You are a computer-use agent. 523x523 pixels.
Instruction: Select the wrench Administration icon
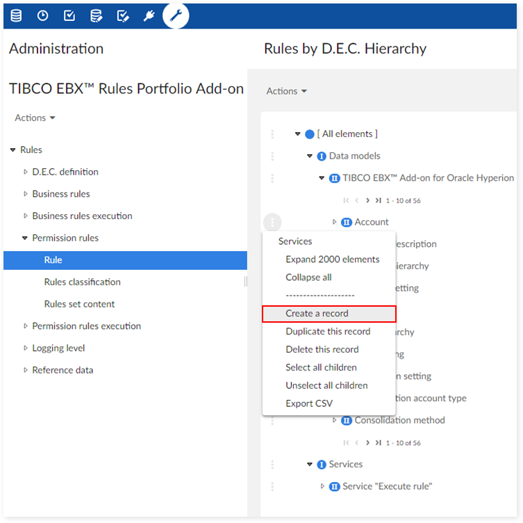point(176,16)
